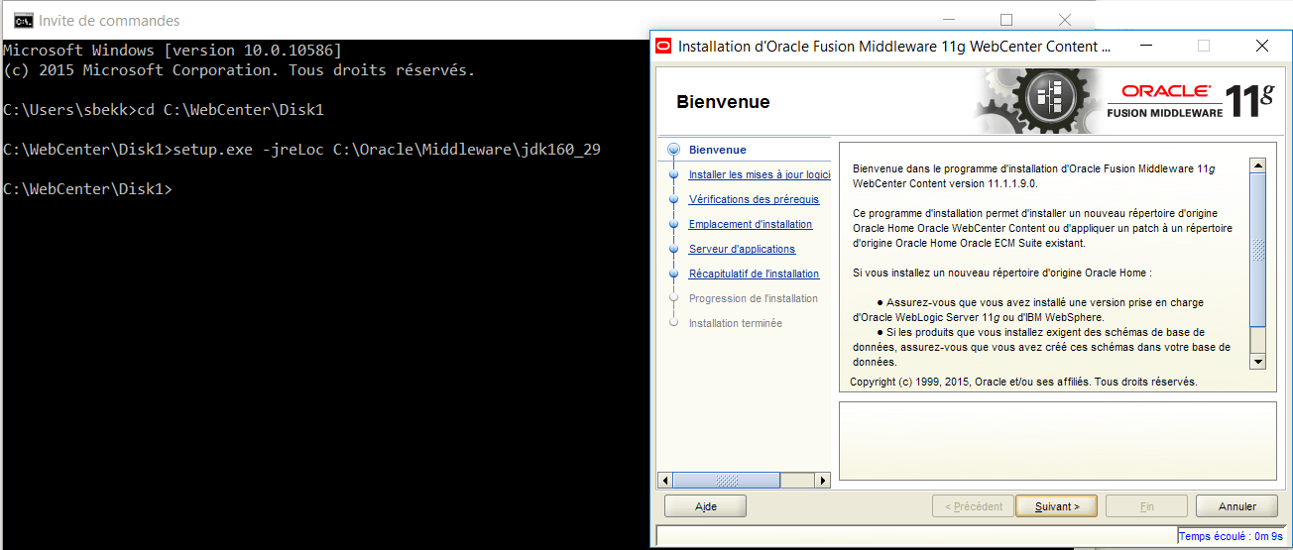Click the Vérifications des prérequis step bullet
The height and width of the screenshot is (550, 1293).
tap(674, 199)
